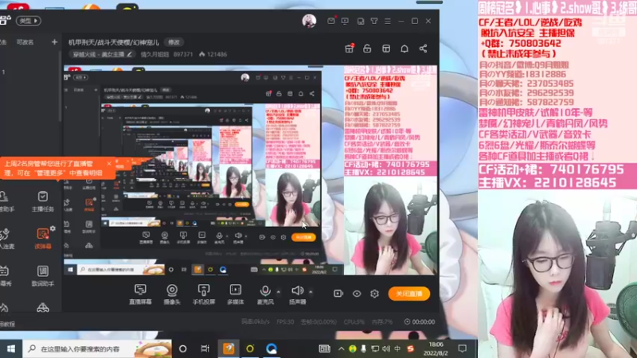Expand speaker options arrow
This screenshot has width=637, height=358.
pyautogui.click(x=311, y=291)
